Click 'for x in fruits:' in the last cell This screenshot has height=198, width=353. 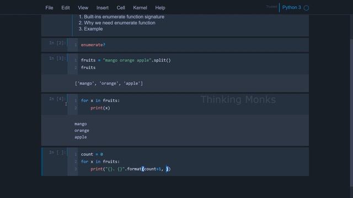coord(100,161)
